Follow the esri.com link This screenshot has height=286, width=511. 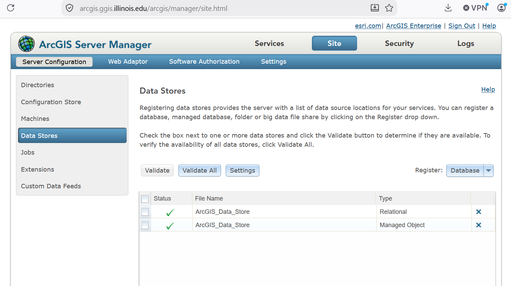tap(368, 26)
